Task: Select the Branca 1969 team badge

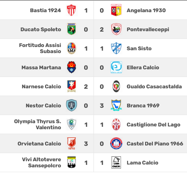Action: 116,105
